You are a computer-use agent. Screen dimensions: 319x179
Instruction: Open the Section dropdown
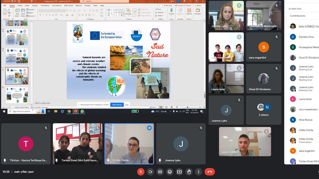click(x=31, y=16)
